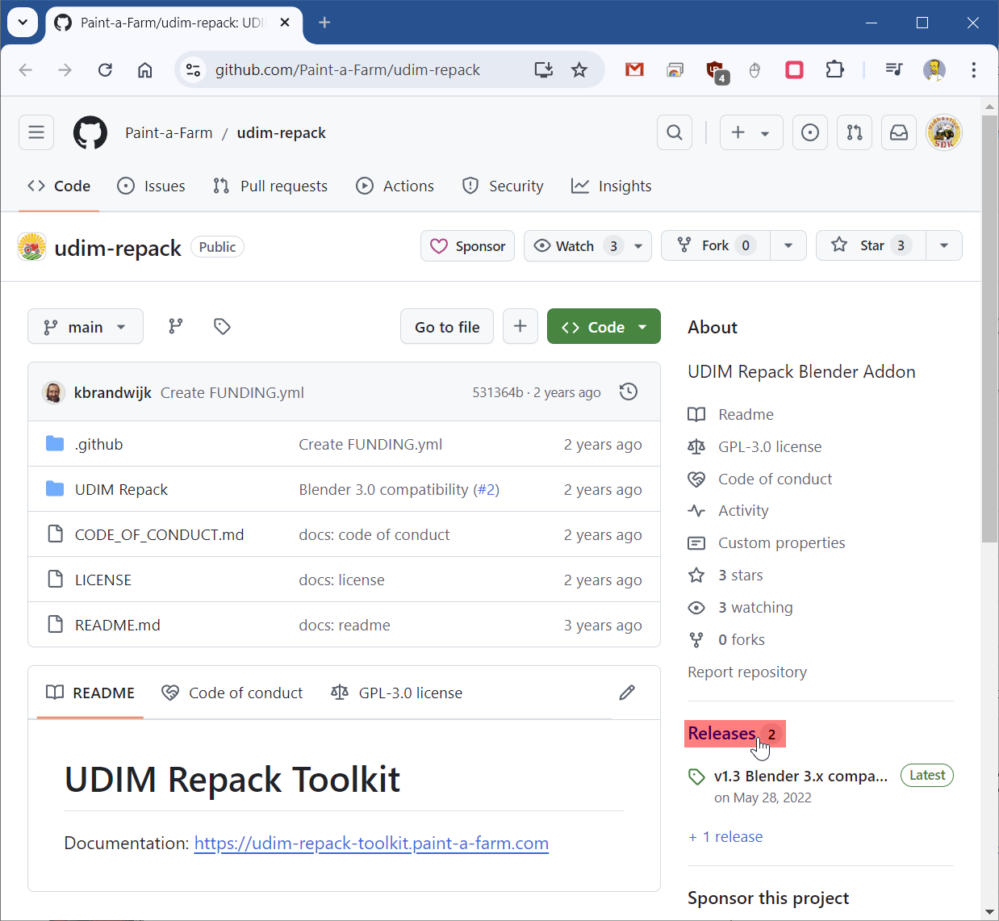
Task: Click the udim-repack repository logo image
Action: (31, 247)
